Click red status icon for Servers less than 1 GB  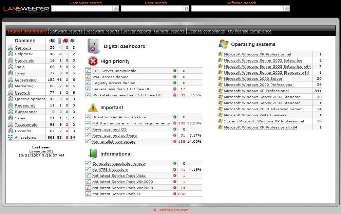pyautogui.click(x=174, y=89)
